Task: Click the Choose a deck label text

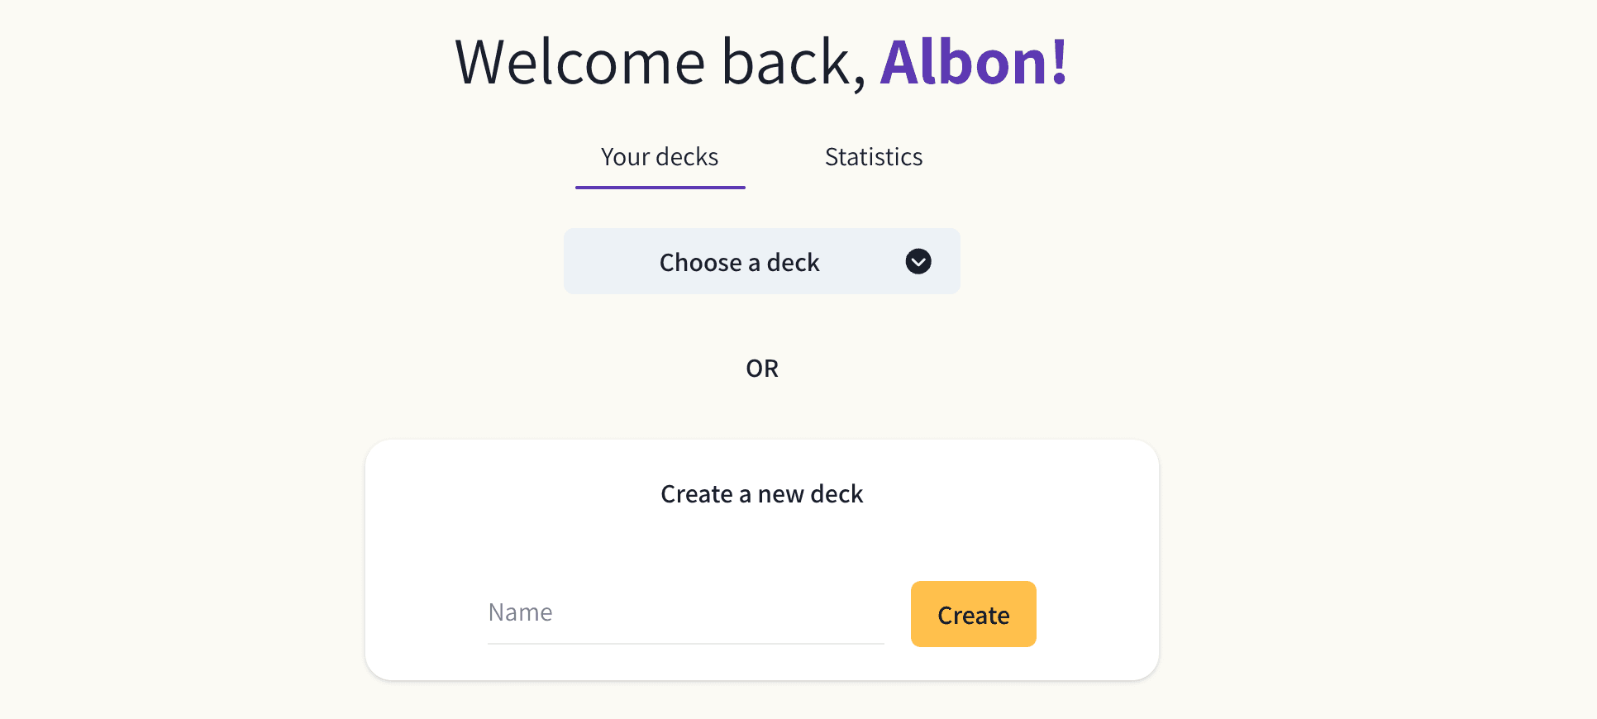Action: [739, 261]
